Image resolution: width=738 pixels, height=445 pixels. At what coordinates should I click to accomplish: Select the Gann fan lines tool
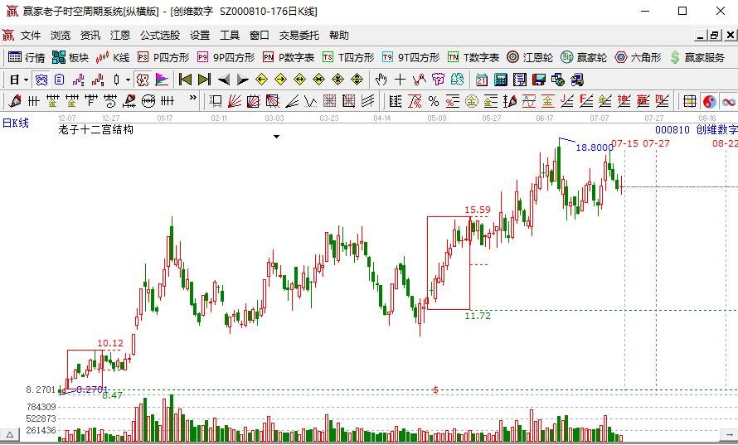(x=235, y=100)
